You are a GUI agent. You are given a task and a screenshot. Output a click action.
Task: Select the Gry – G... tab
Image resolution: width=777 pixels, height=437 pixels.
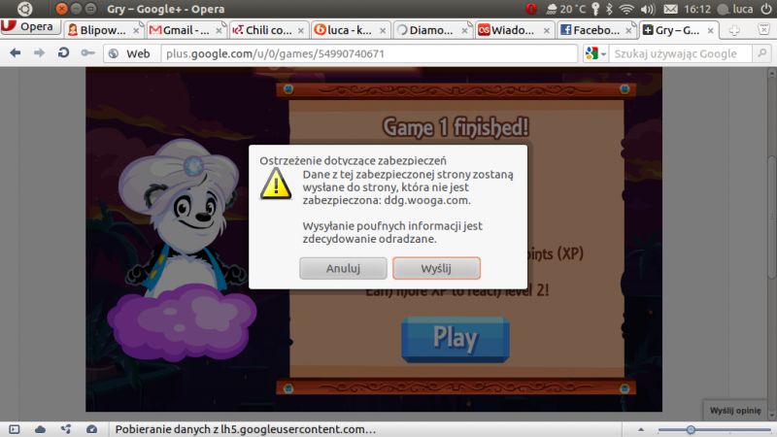click(678, 30)
